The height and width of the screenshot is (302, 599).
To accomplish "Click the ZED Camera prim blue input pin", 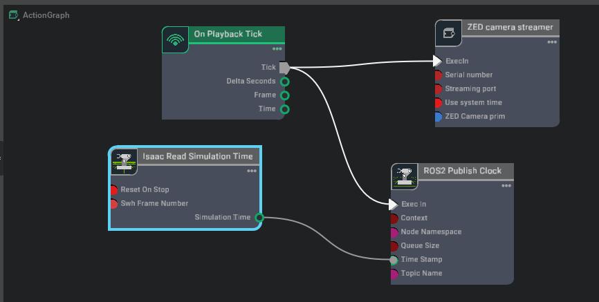I will point(439,117).
